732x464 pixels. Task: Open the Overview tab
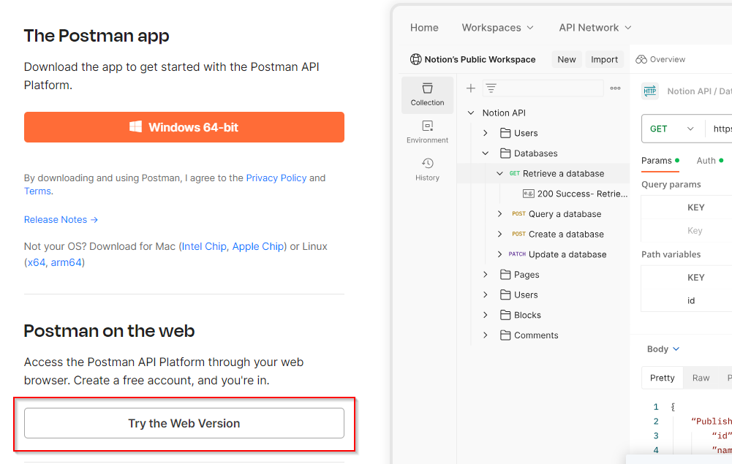tap(660, 59)
